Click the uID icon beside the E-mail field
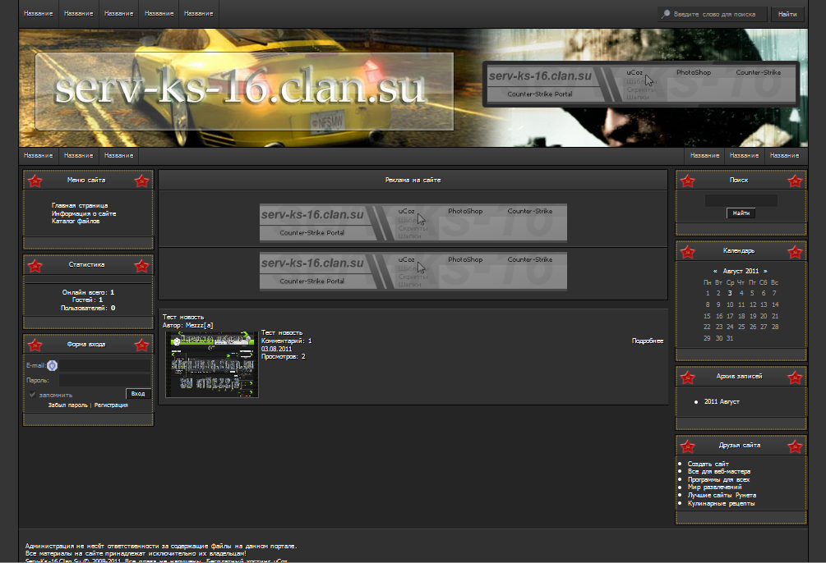Viewport: 826px width, 563px height. pos(52,365)
